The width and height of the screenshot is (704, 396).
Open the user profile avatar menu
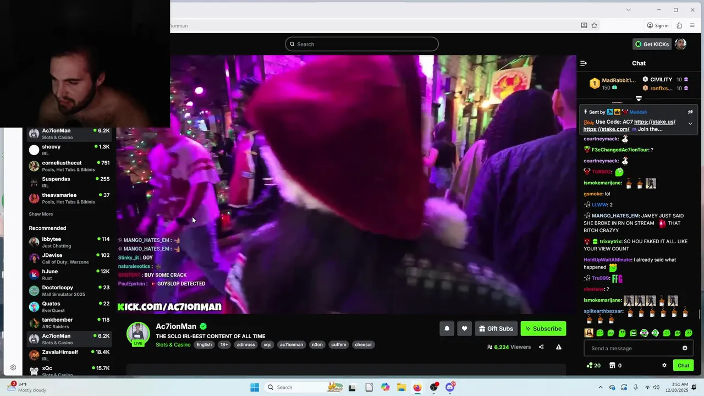tap(680, 44)
